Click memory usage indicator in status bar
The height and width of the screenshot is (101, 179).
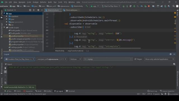tap(173, 94)
